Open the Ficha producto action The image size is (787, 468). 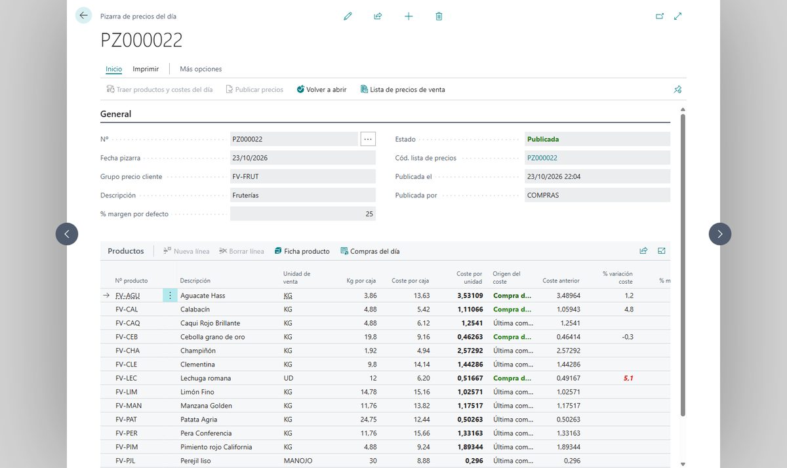302,252
